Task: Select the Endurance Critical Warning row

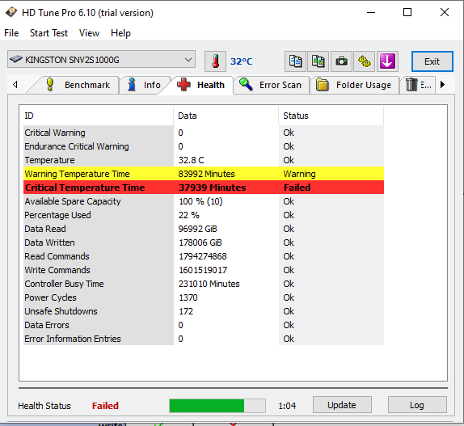Action: tap(204, 146)
